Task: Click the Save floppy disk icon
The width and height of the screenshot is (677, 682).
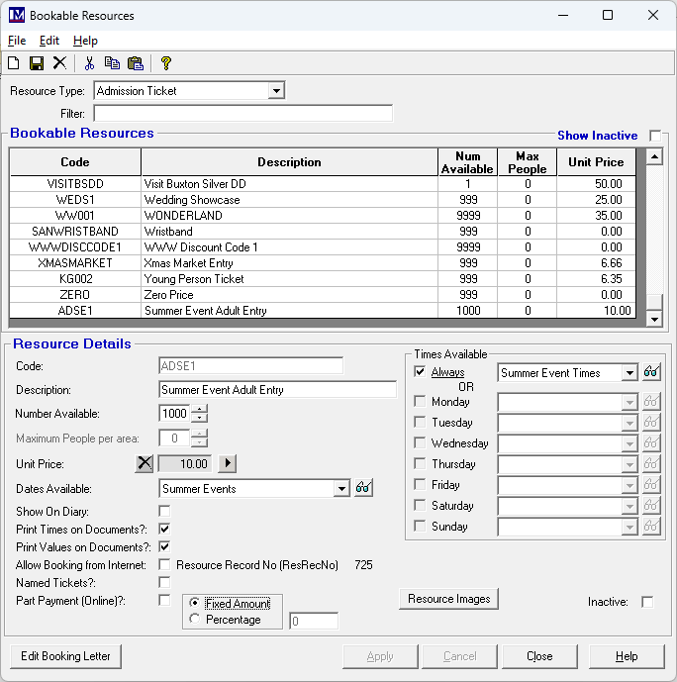Action: [37, 63]
